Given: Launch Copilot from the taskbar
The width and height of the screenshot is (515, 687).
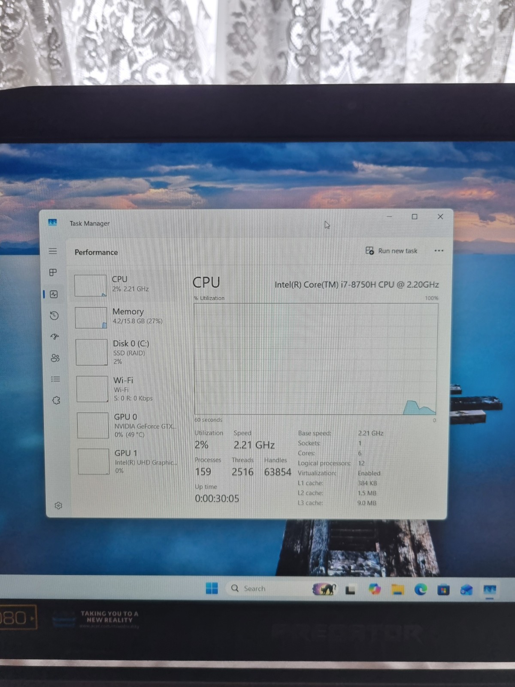Looking at the screenshot, I should point(375,589).
